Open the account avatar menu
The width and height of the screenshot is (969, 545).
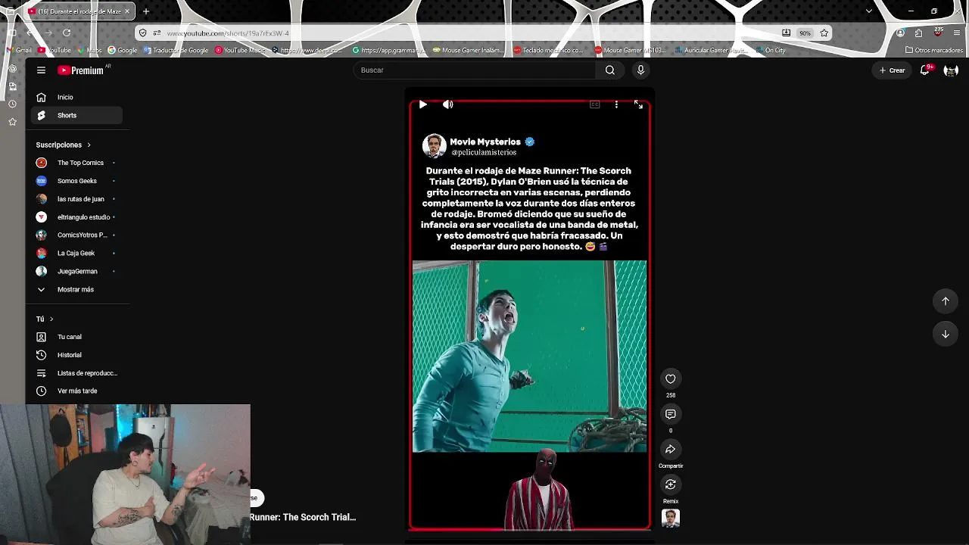951,70
